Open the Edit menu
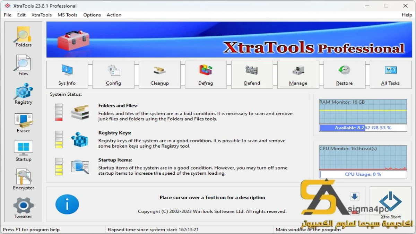This screenshot has width=416, height=234. point(21,15)
